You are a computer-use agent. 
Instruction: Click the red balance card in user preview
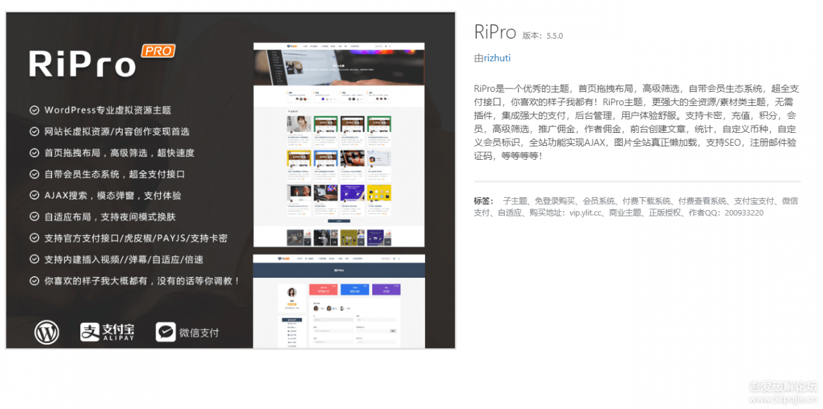tap(323, 290)
